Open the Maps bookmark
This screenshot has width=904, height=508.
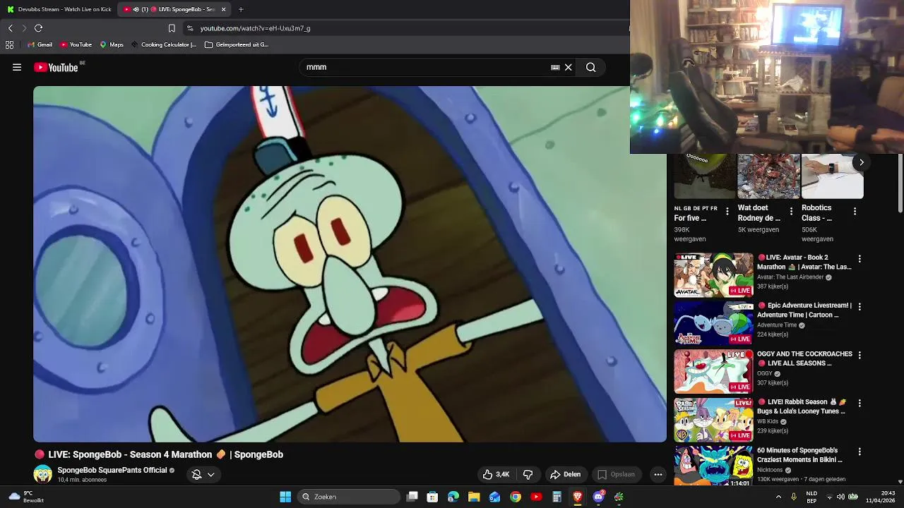pyautogui.click(x=112, y=44)
